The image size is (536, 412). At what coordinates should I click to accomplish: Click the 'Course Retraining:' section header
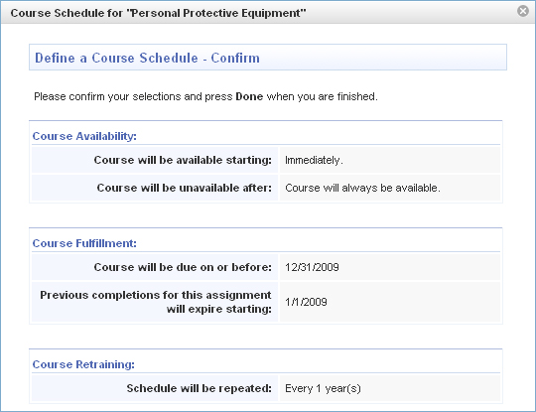(x=83, y=364)
